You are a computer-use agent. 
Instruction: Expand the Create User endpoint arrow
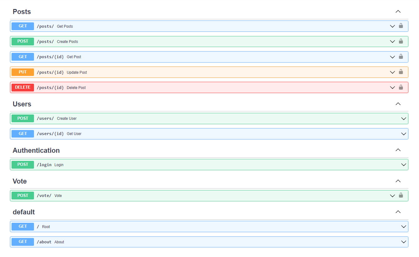(404, 119)
